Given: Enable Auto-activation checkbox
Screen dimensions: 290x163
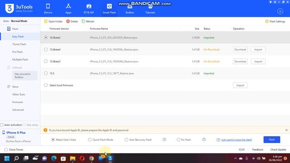Looking at the screenshot, I should point(2,125).
